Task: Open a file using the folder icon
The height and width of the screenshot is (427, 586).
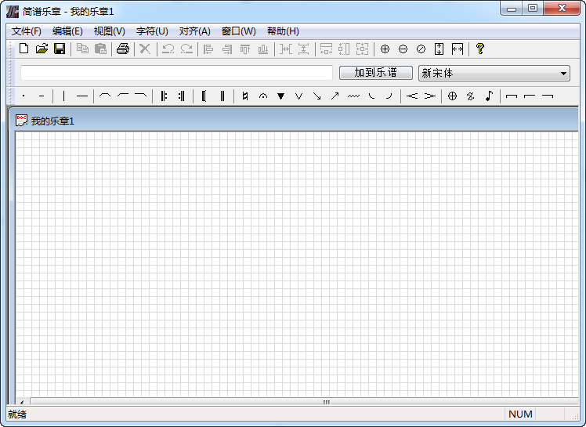Action: pyautogui.click(x=42, y=49)
